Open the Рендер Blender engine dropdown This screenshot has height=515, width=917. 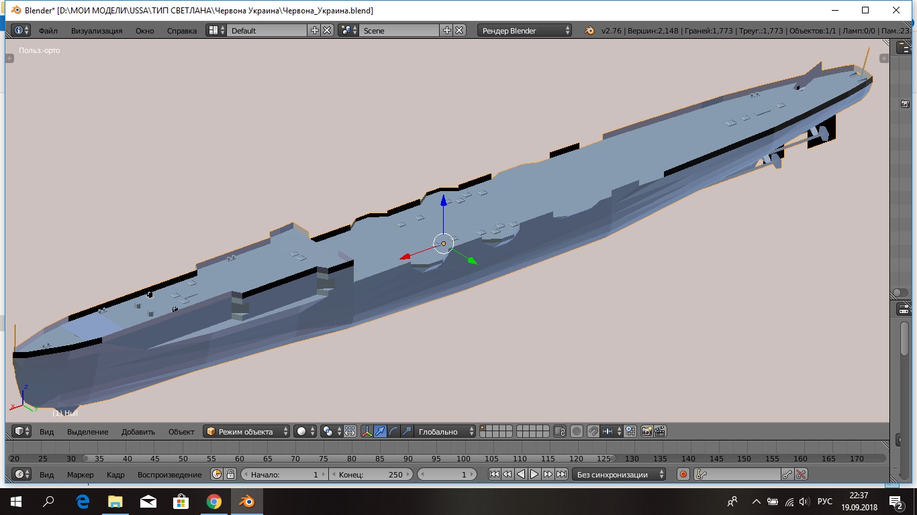[x=525, y=30]
